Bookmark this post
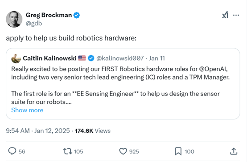This screenshot has width=247, height=162. click(x=178, y=151)
